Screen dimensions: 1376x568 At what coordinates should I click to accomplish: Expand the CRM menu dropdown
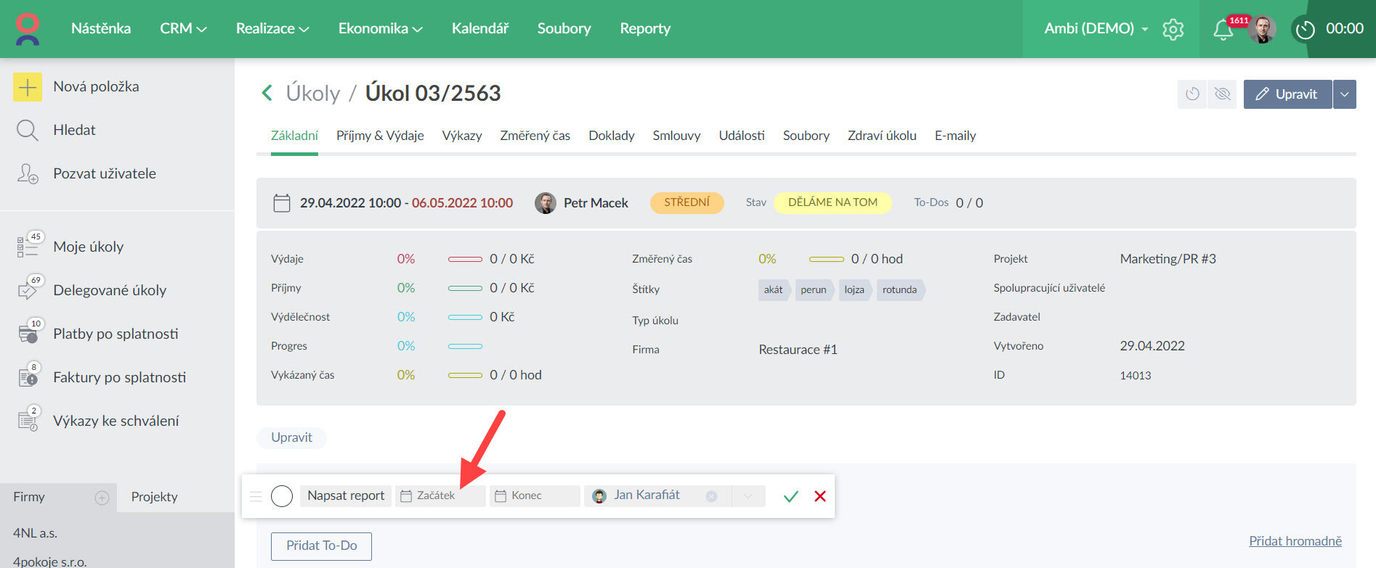(x=183, y=29)
